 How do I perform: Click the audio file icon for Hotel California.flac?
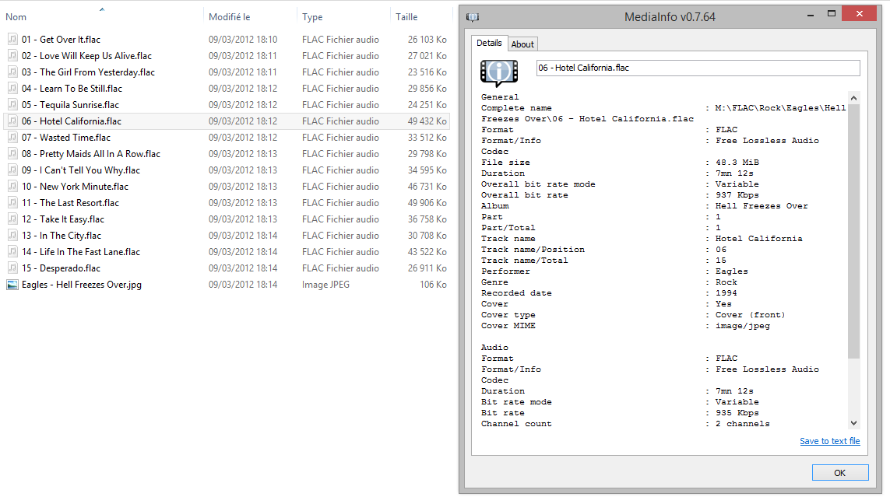[11, 121]
